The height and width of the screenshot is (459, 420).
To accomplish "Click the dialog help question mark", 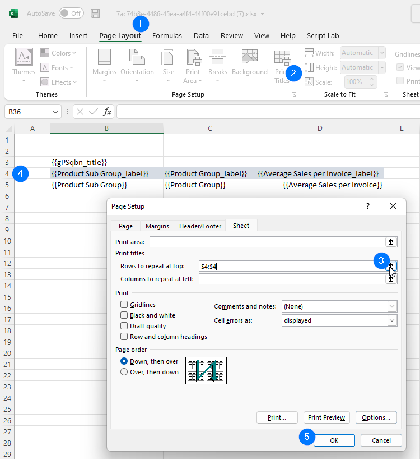I will [368, 206].
